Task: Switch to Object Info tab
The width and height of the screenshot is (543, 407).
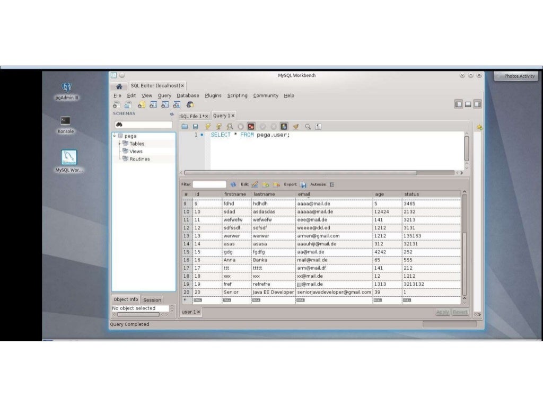Action: [126, 299]
